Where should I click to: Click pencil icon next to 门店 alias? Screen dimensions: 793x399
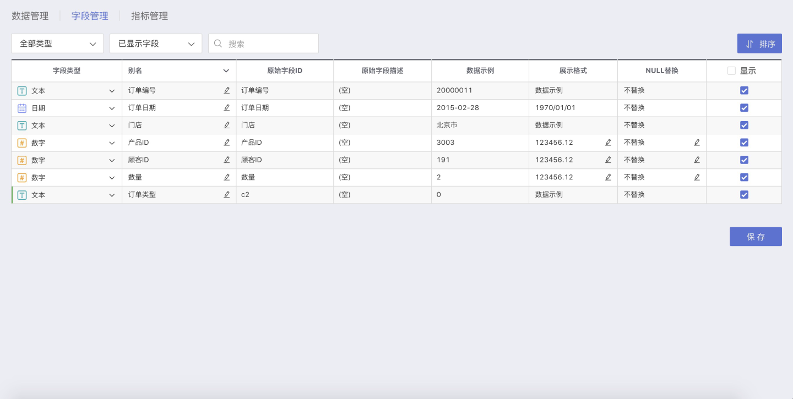click(226, 125)
